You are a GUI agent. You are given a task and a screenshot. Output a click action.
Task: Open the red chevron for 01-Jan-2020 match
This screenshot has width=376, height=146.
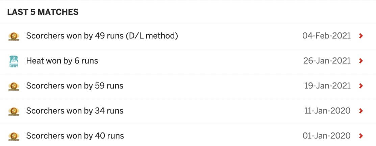[x=361, y=136]
